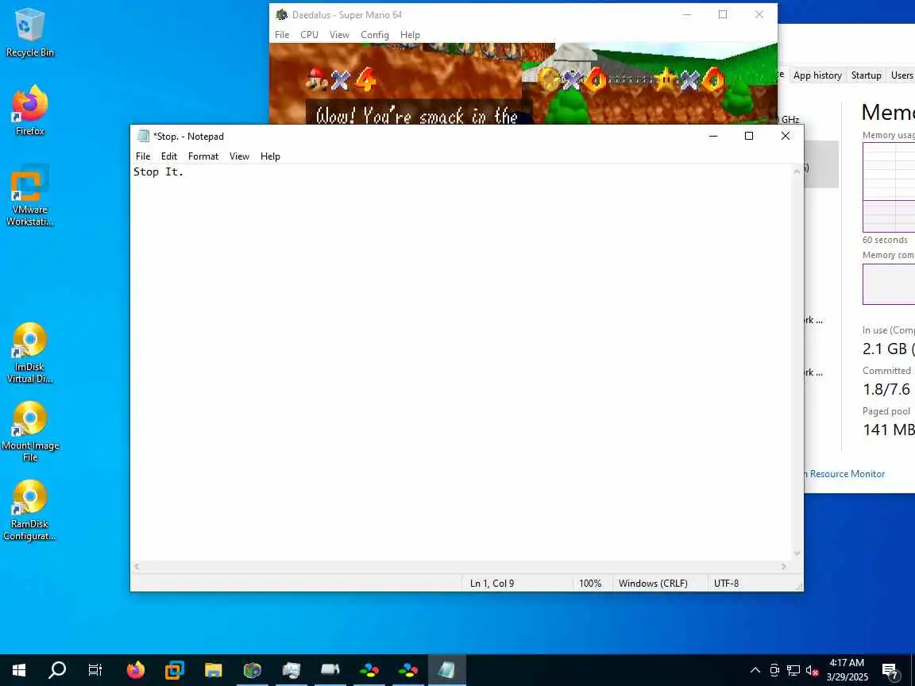Open Resource Monitor link in Task Manager

click(846, 474)
